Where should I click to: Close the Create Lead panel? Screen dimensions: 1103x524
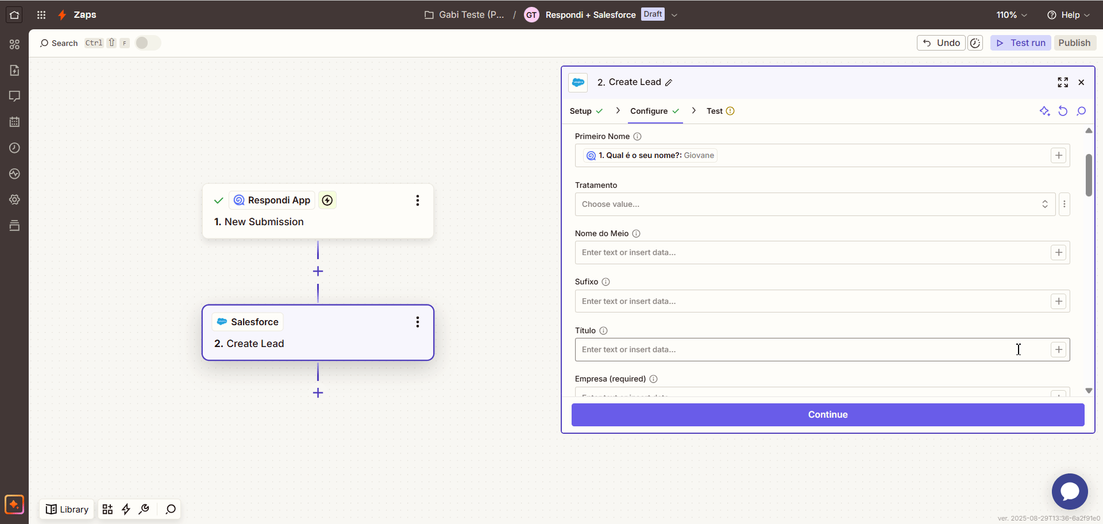point(1081,82)
